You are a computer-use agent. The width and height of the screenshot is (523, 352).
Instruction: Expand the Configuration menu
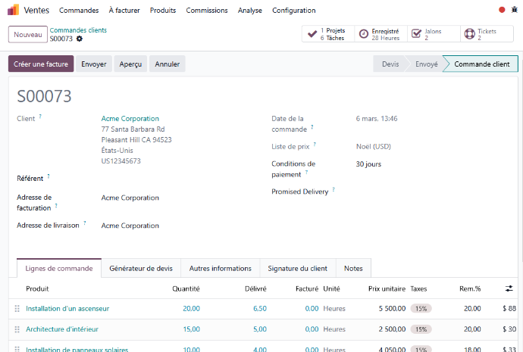point(293,11)
